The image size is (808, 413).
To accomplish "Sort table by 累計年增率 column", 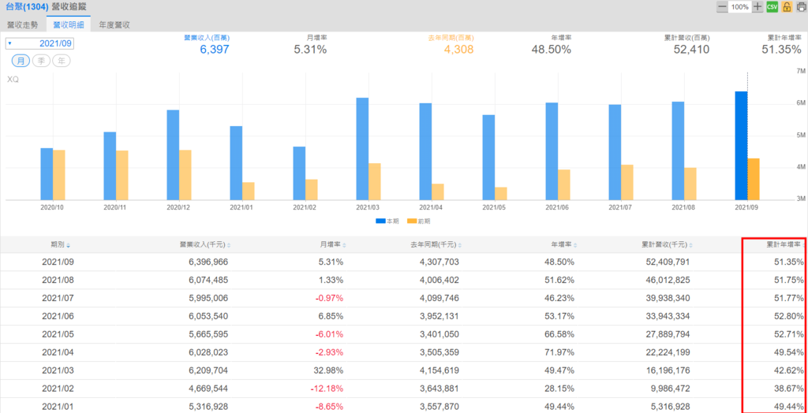I will pyautogui.click(x=784, y=245).
